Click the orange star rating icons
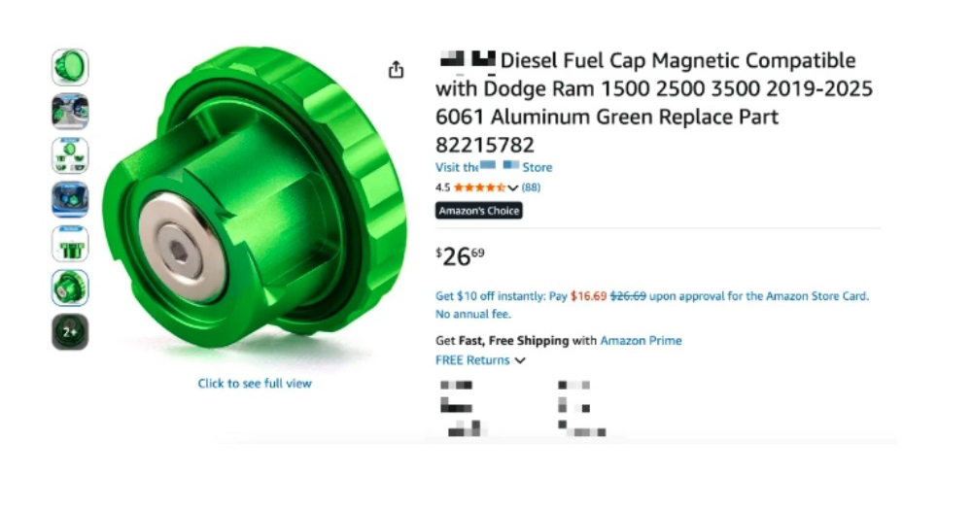The width and height of the screenshot is (972, 509). coord(479,187)
